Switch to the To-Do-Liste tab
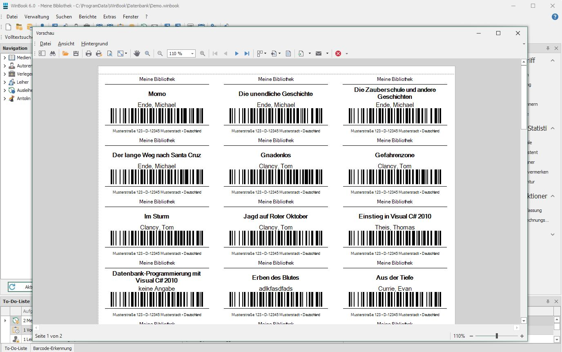Viewport: 562px width, 352px height. pos(16,348)
